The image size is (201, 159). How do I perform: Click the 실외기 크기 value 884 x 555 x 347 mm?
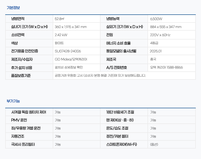point(166,27)
